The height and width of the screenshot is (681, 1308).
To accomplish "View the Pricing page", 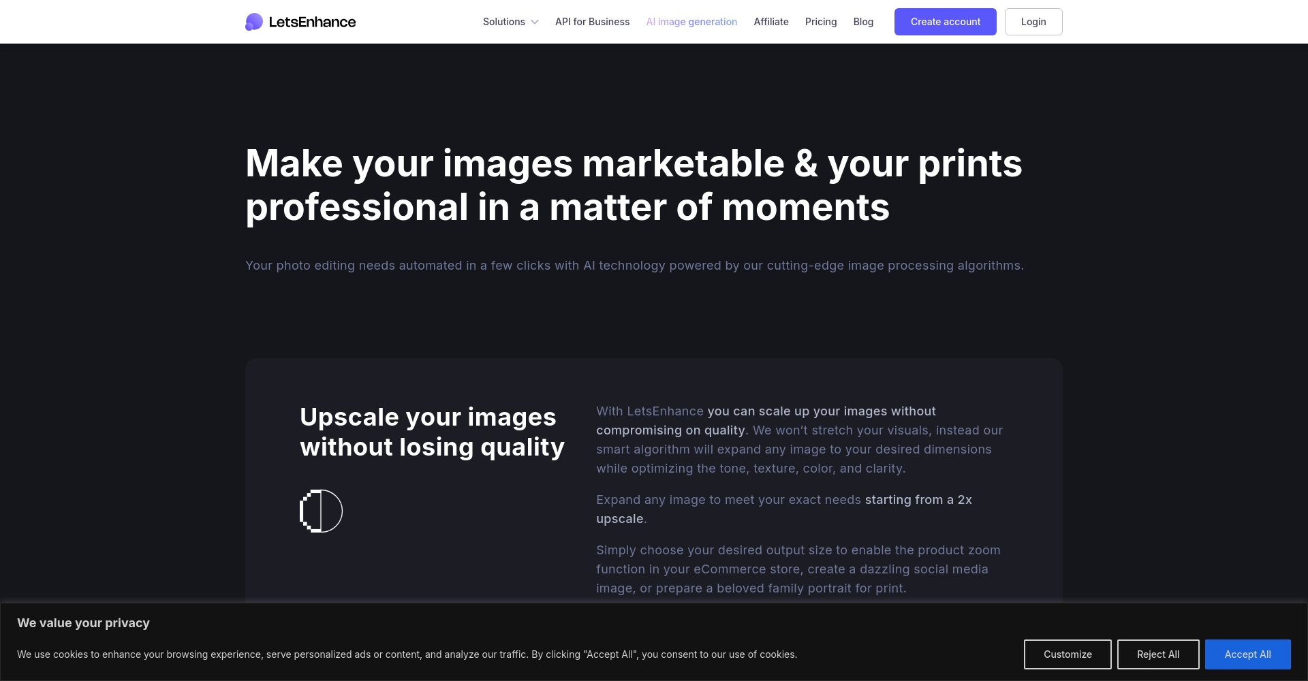I will coord(821,22).
